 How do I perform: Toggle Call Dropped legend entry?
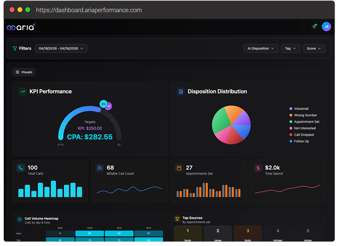(x=302, y=135)
